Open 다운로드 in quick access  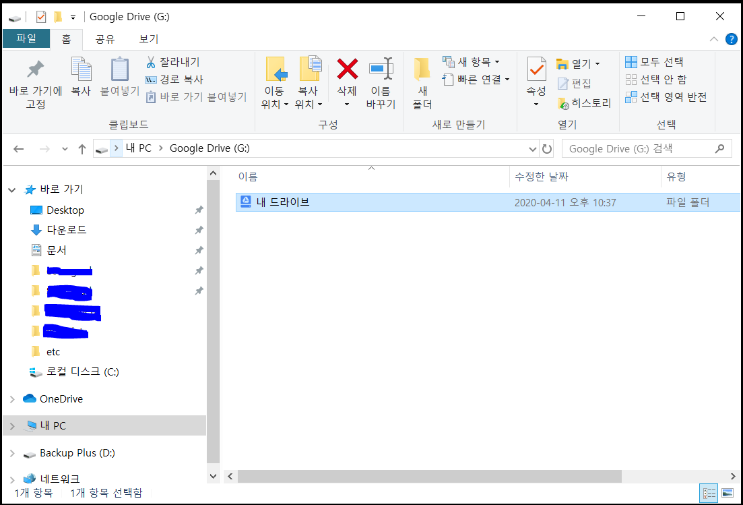click(x=66, y=230)
